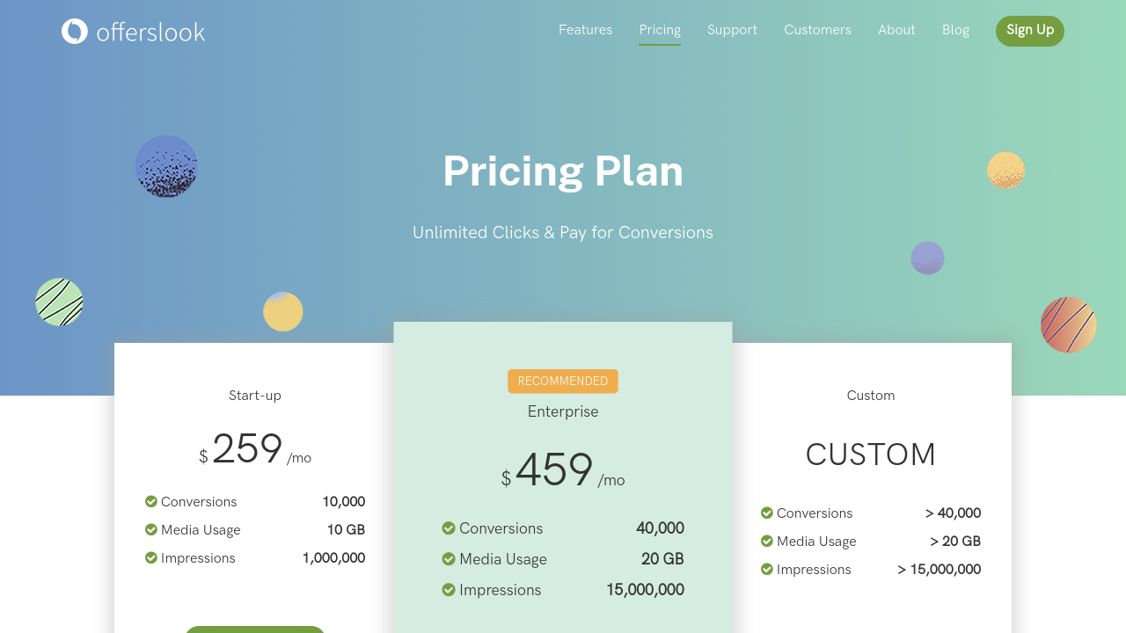Click the offerslook logo icon
The image size is (1126, 633).
[75, 32]
